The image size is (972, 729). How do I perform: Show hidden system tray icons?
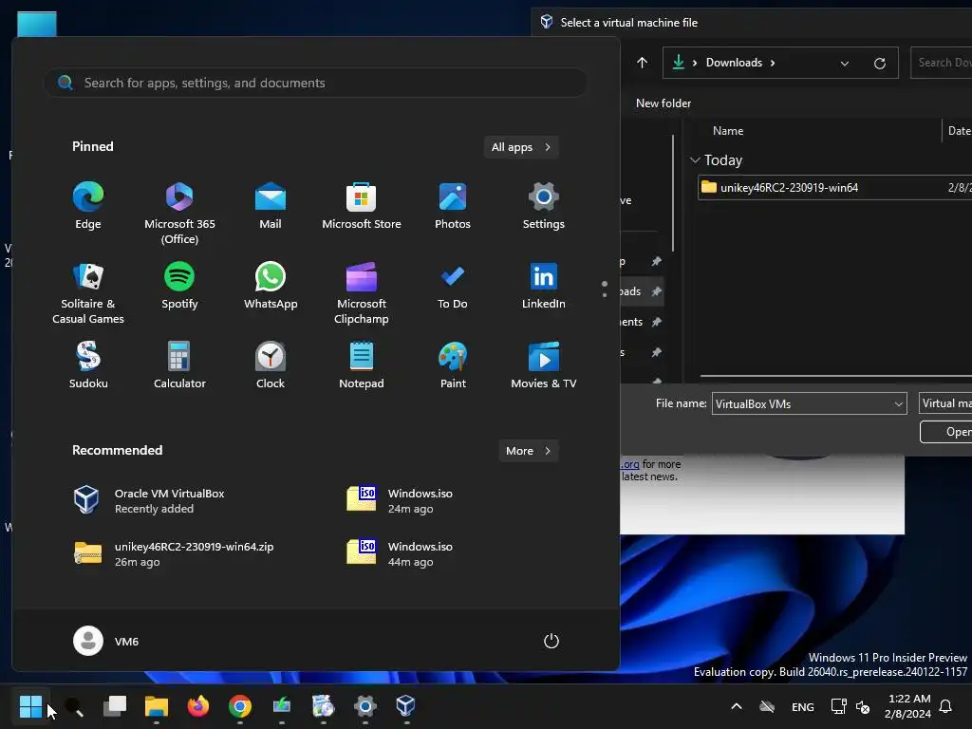737,706
